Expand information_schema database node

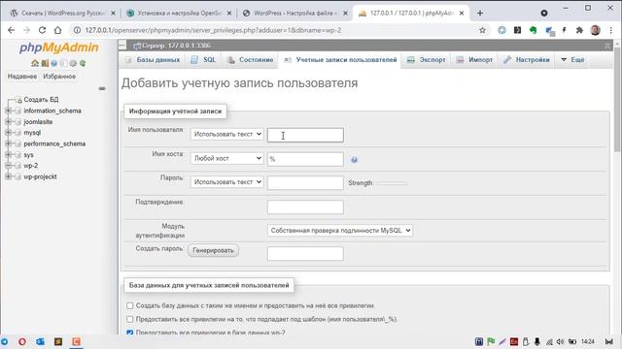coord(9,111)
